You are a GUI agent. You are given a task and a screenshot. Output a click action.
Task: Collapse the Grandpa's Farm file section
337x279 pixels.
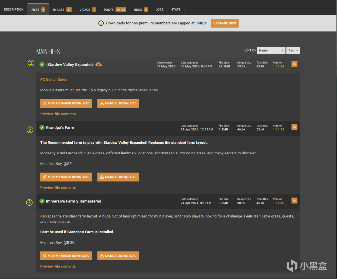(x=294, y=127)
